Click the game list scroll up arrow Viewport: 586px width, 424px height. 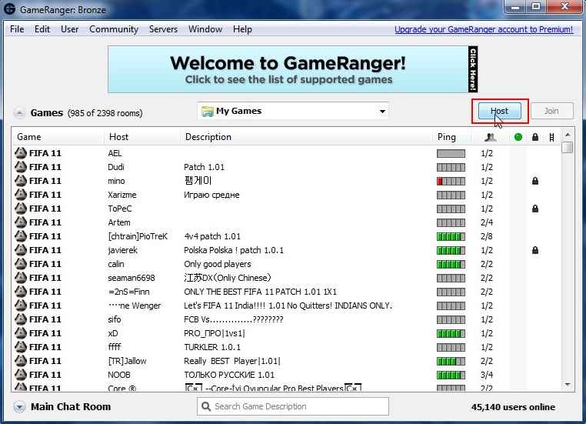[568, 135]
